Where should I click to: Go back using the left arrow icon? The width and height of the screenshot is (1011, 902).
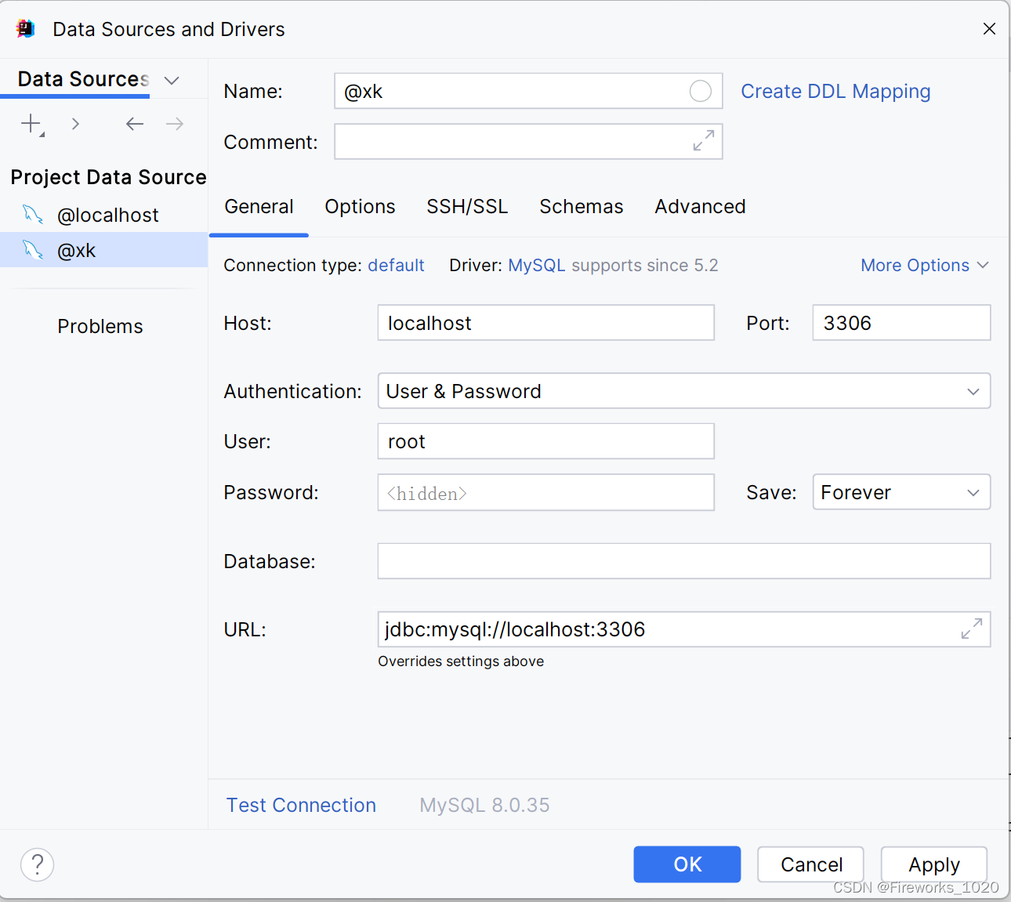134,124
